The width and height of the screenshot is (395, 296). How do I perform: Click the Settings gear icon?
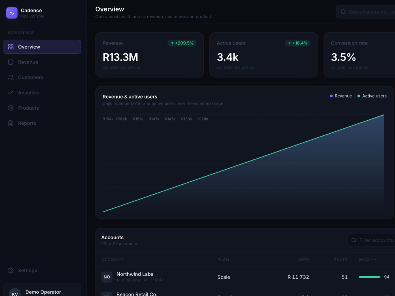pos(11,271)
